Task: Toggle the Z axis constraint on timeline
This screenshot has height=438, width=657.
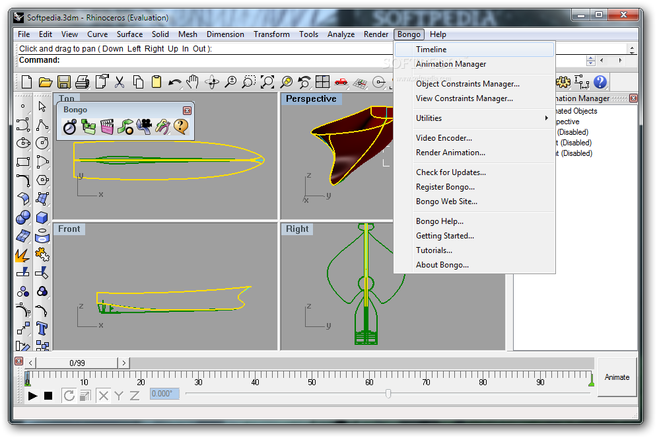Action: tap(135, 395)
